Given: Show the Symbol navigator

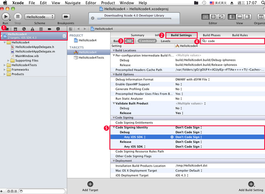Looking at the screenshot, I should tap(16, 29).
